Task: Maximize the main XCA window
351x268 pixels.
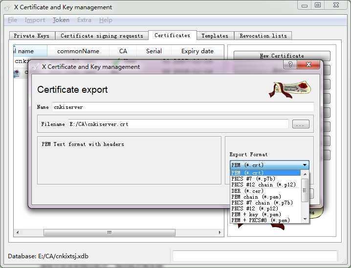Action: (318, 5)
